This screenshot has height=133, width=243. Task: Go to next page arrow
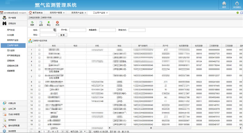pos(63,131)
